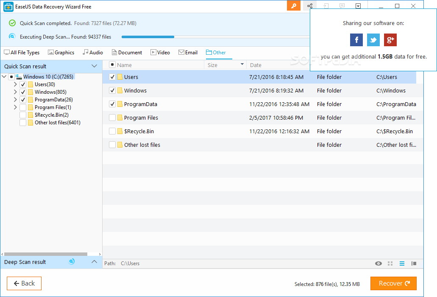This screenshot has width=437, height=297.
Task: Open the title bar dropdown menu icon
Action: (358, 6)
